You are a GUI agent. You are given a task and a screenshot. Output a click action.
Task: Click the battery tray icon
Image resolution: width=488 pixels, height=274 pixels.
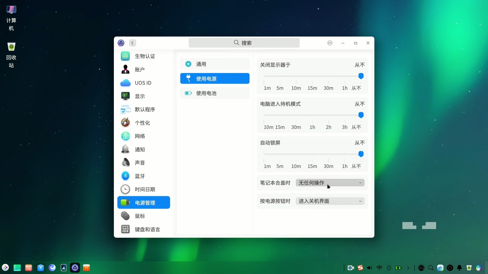[398, 268]
